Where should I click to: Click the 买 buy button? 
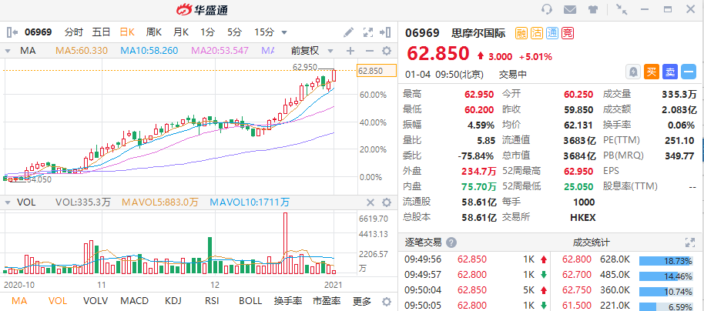652,72
